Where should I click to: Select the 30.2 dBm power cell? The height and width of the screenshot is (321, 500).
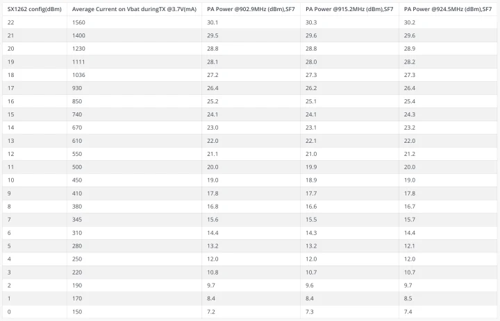pos(410,22)
